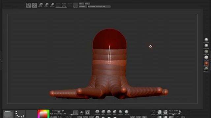Viewport: 211px width, 118px height.
Task: Toggle Draw mode button in top toolbar
Action: [35, 5]
